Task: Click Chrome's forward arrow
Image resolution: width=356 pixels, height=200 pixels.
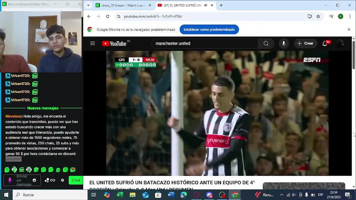Action: [98, 16]
